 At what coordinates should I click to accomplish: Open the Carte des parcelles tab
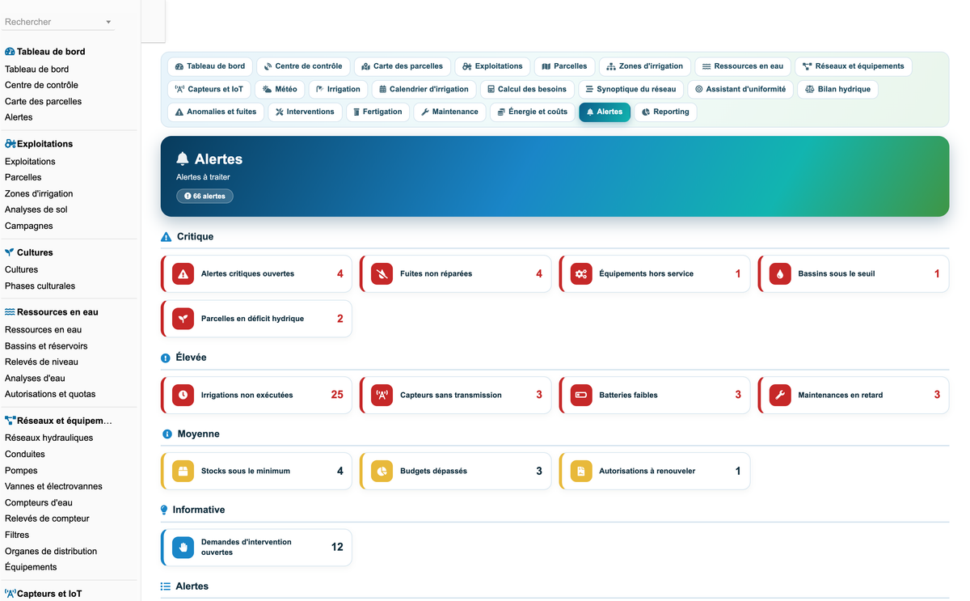point(402,66)
